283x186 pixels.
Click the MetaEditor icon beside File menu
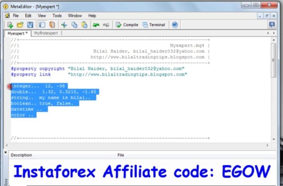click(x=7, y=16)
